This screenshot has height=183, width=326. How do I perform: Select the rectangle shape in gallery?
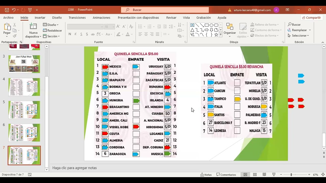207,25
